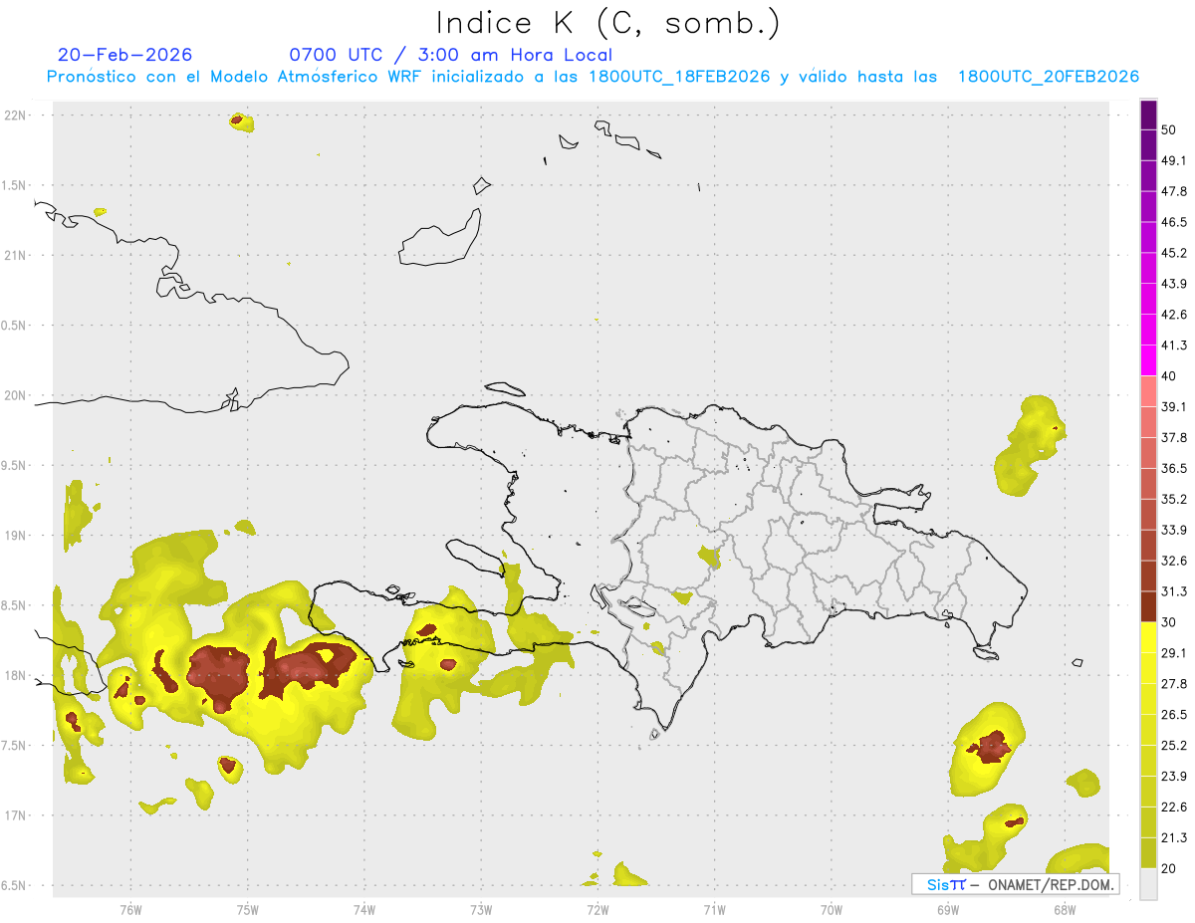Click the colorbar value "50"
This screenshot has width=1195, height=923.
point(1169,129)
